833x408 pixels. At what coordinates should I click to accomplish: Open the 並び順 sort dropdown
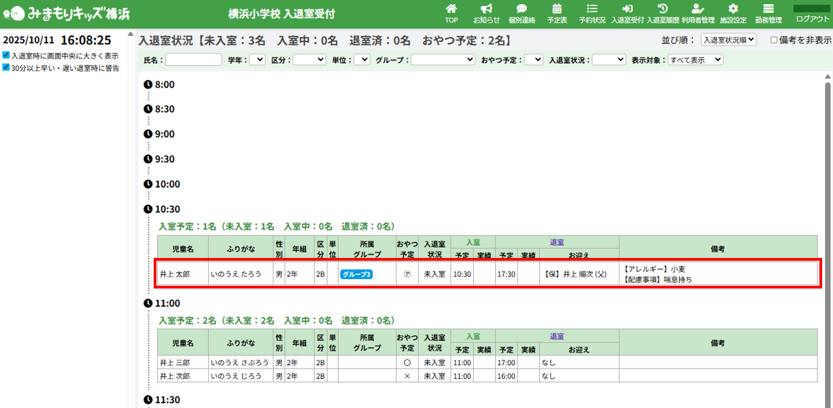point(728,40)
